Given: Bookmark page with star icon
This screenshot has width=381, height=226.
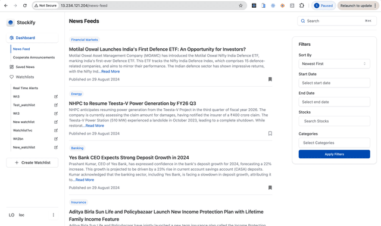Looking at the screenshot, I should point(241,5).
